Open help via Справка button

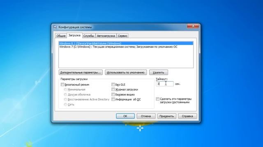click(x=187, y=116)
